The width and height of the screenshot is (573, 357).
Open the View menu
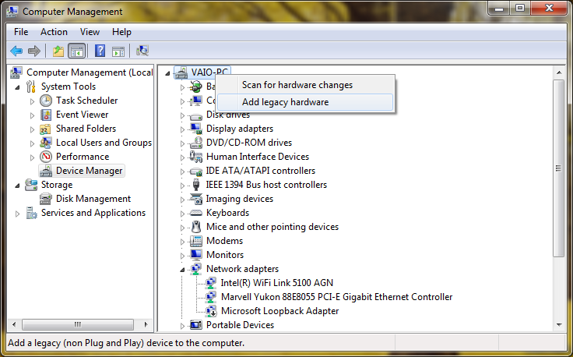(90, 32)
